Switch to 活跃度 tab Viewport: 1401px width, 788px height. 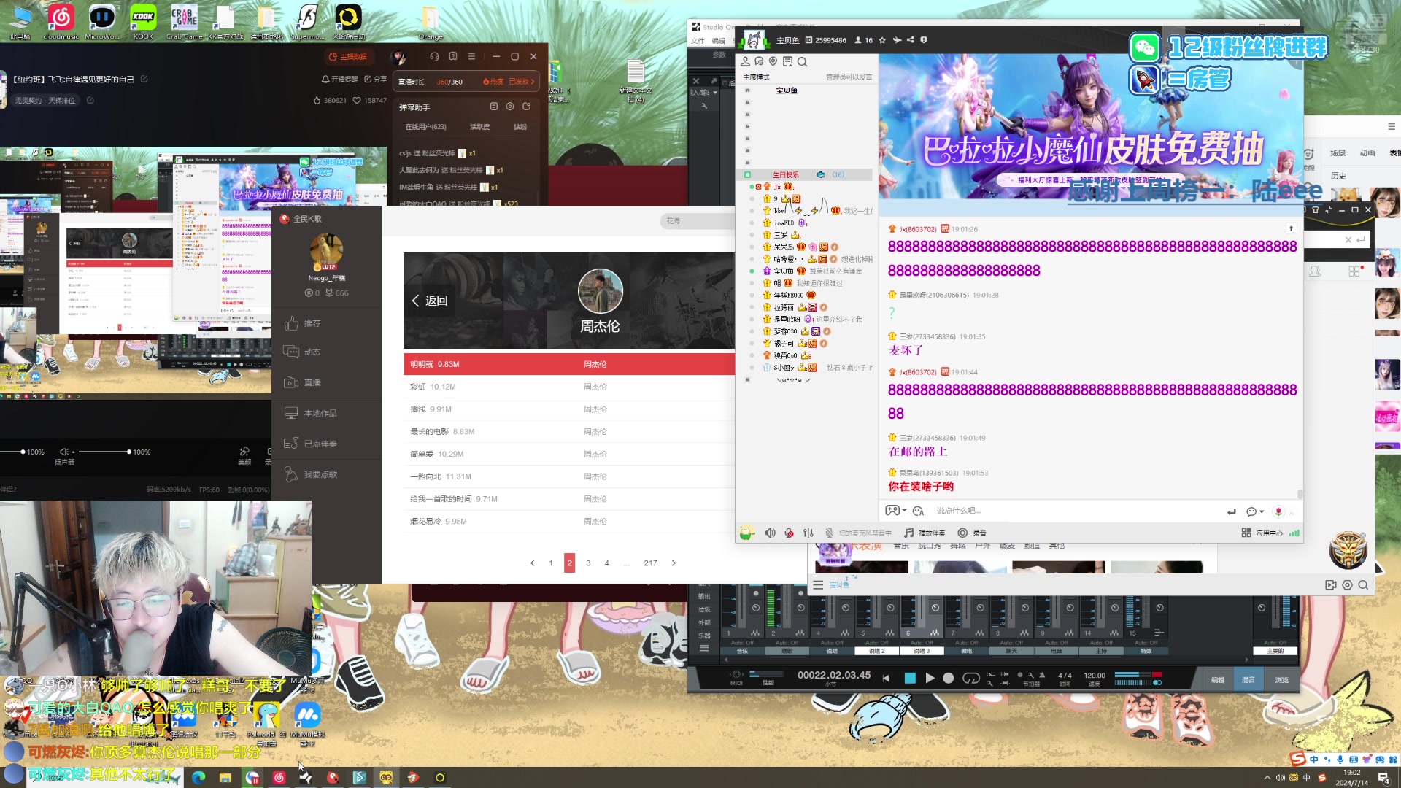pos(479,127)
